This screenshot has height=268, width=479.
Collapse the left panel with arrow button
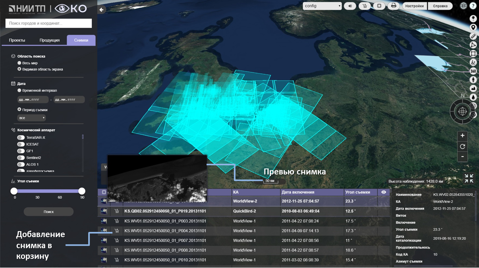102,10
